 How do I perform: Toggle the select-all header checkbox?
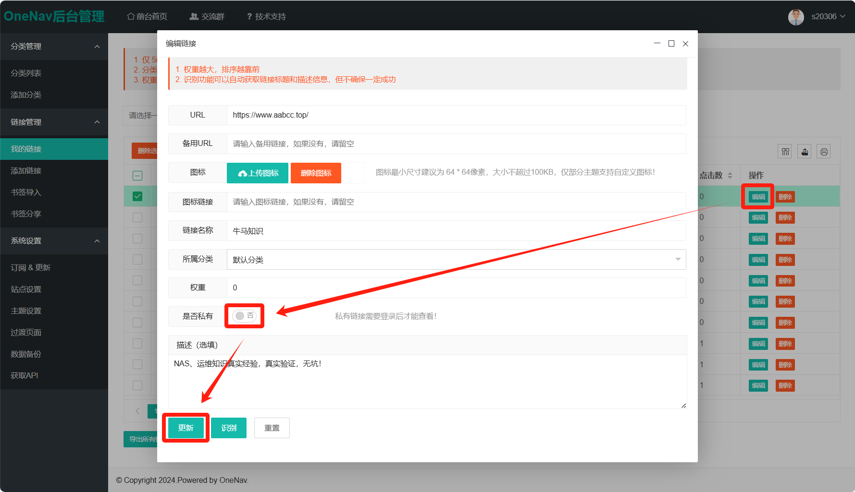(137, 176)
